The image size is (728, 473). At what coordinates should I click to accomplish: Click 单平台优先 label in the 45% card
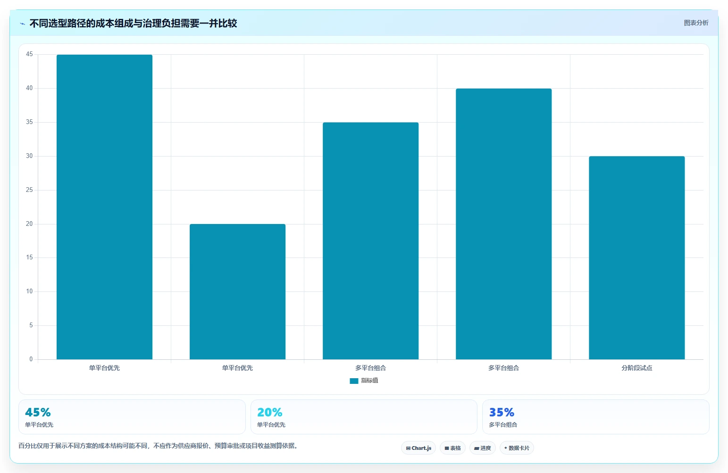[39, 425]
